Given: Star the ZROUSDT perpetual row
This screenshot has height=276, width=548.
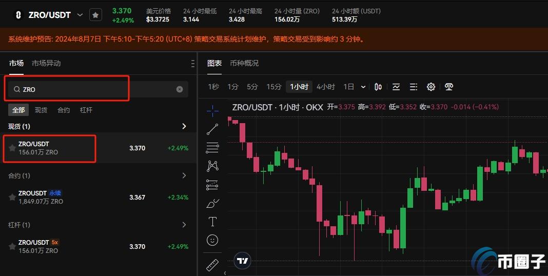Looking at the screenshot, I should click(12, 198).
